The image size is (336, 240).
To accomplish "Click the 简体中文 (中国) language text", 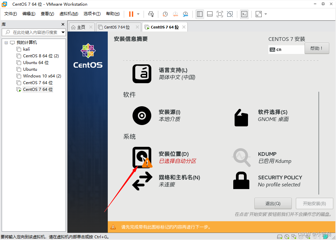I will pos(177,77).
